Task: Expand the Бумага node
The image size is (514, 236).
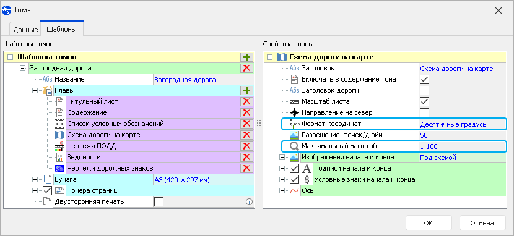Action: click(x=35, y=179)
